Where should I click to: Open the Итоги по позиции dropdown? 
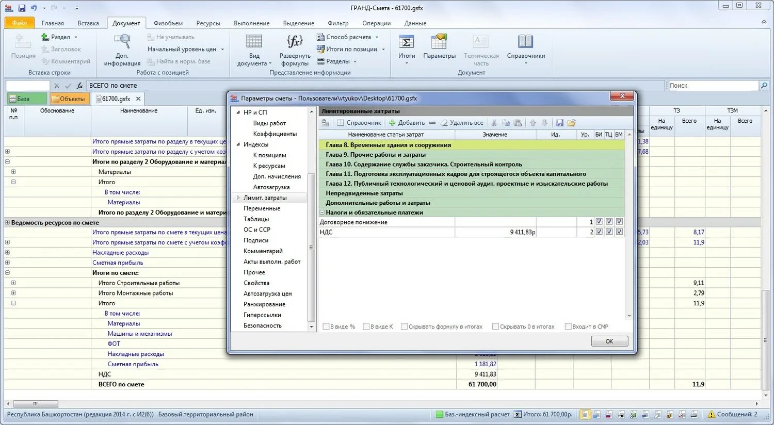coord(351,49)
